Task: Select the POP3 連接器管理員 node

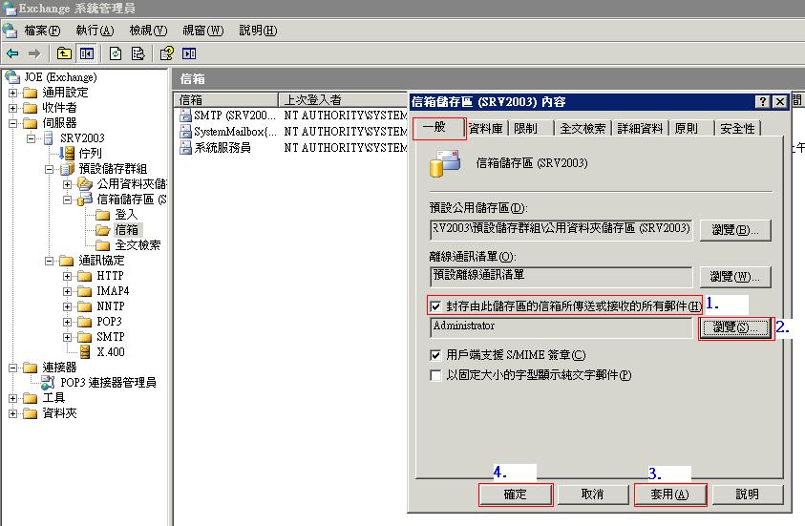Action: click(108, 383)
